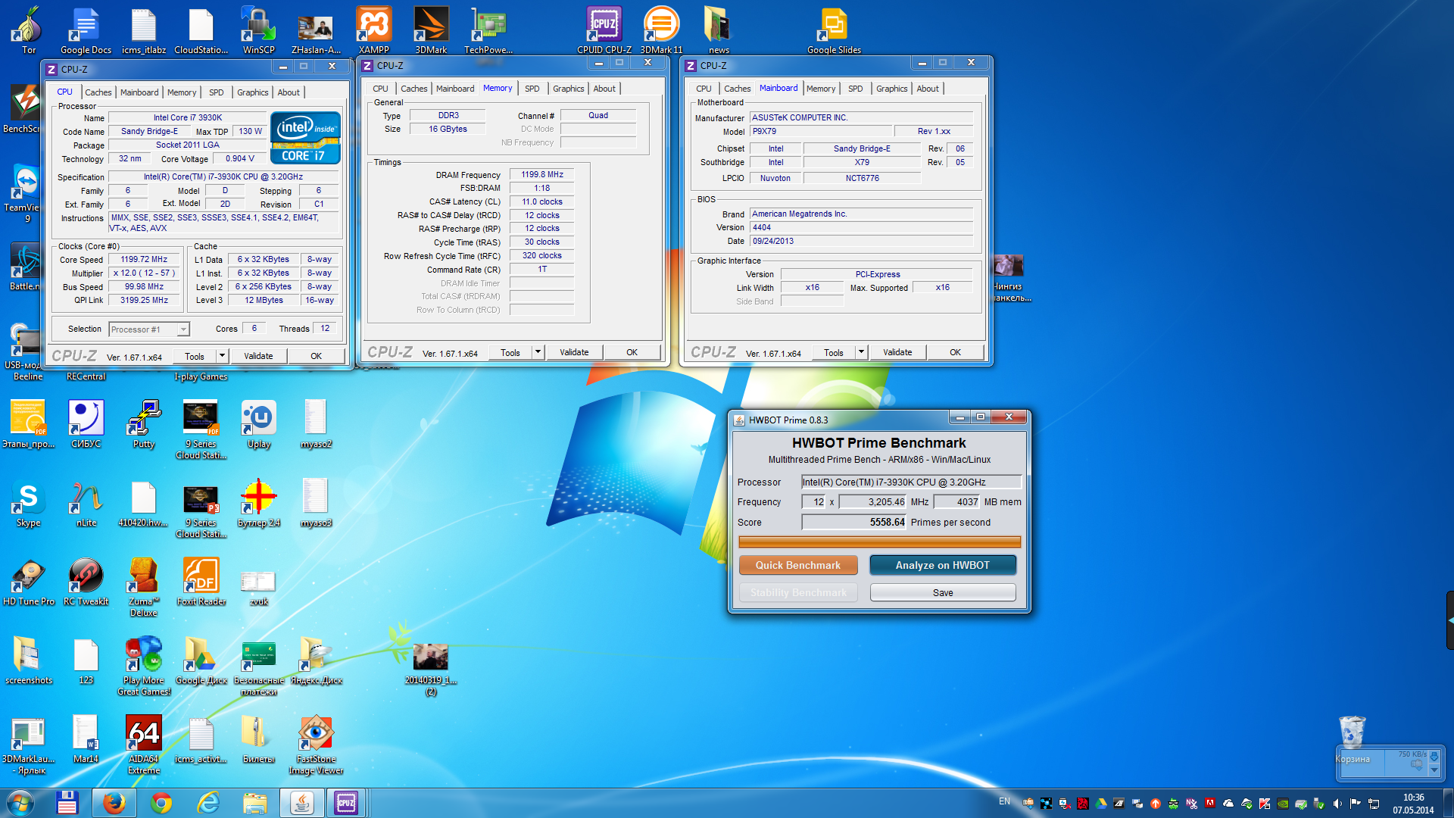
Task: Launch Putty from the desktop
Action: [x=143, y=424]
